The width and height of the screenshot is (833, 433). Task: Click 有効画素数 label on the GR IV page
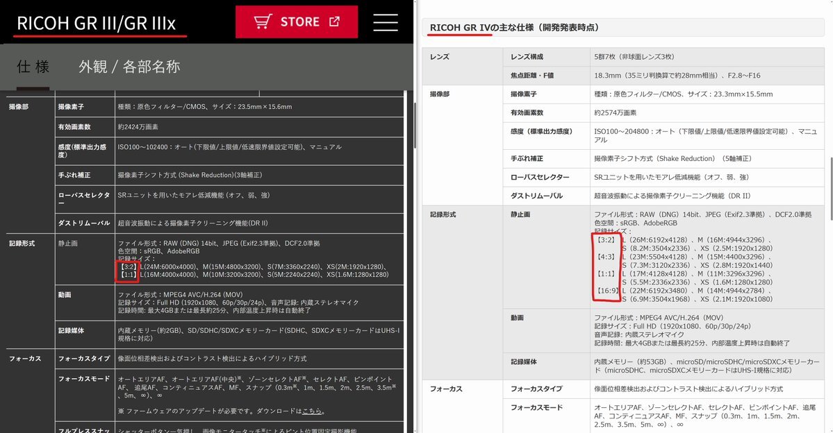pyautogui.click(x=527, y=112)
